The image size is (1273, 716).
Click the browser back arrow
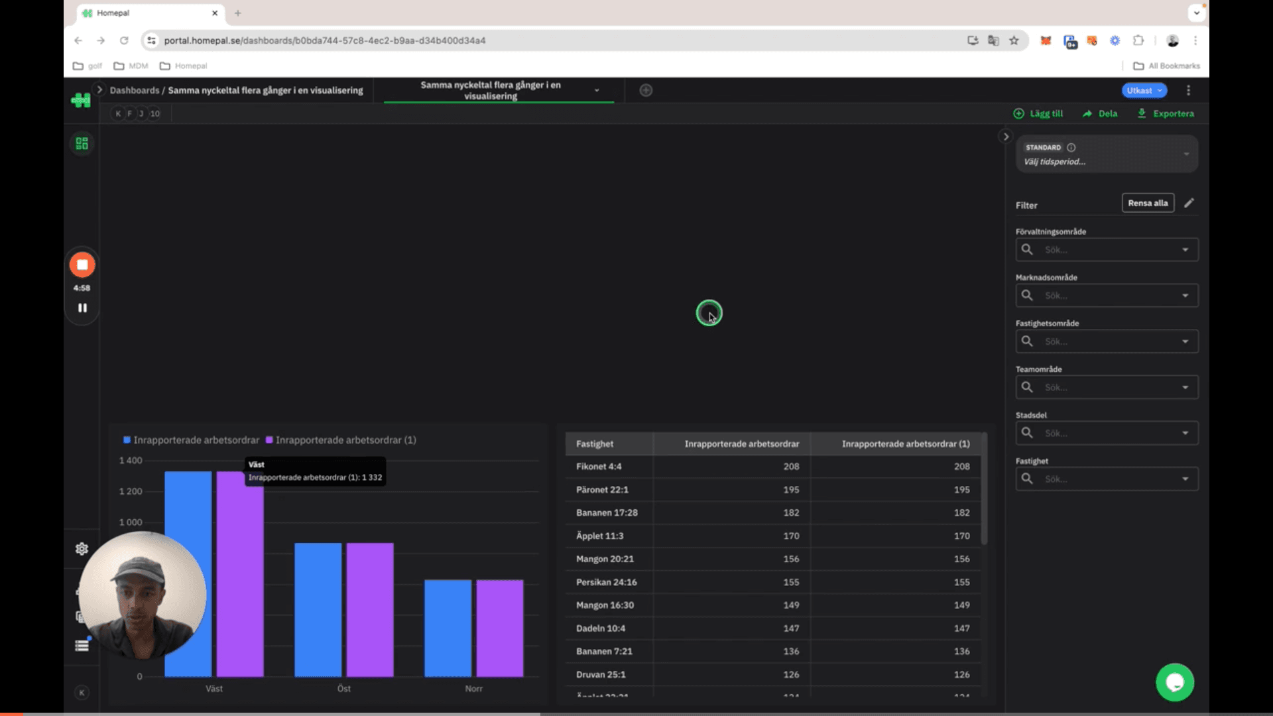point(78,40)
